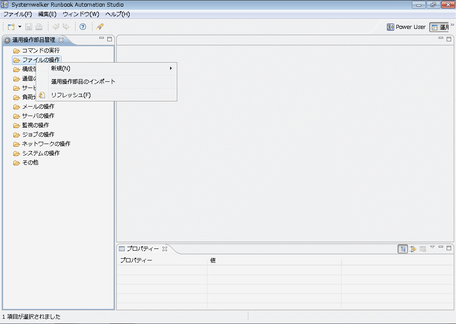The width and height of the screenshot is (456, 324).
Task: Click the 値 column header
Action: tap(274, 260)
